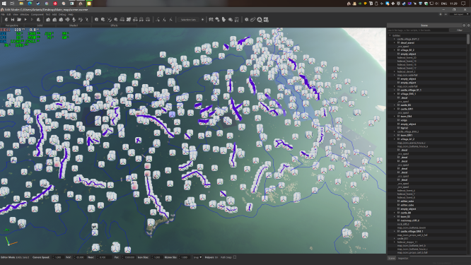Click the plus button beside Selection Sets
Screen dimensions: 471x265
[202, 20]
